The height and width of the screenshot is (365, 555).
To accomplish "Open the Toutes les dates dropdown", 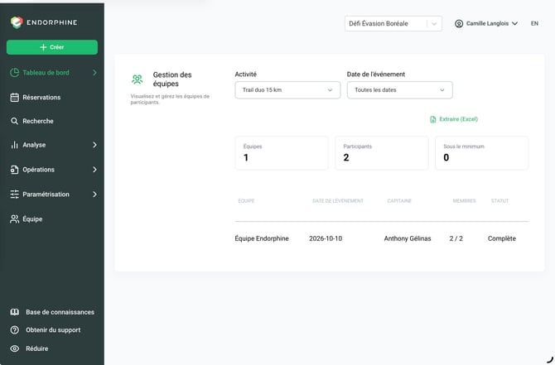I will 399,90.
